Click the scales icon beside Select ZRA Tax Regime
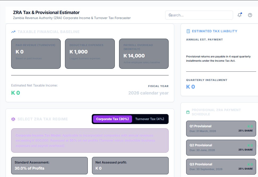This screenshot has width=258, height=177. (13, 119)
